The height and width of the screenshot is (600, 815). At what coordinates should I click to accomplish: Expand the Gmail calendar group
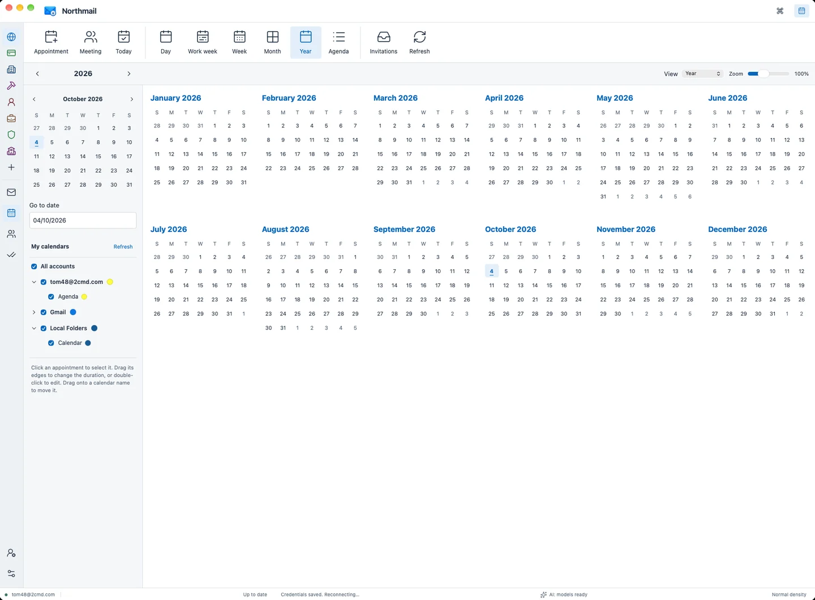coord(34,312)
